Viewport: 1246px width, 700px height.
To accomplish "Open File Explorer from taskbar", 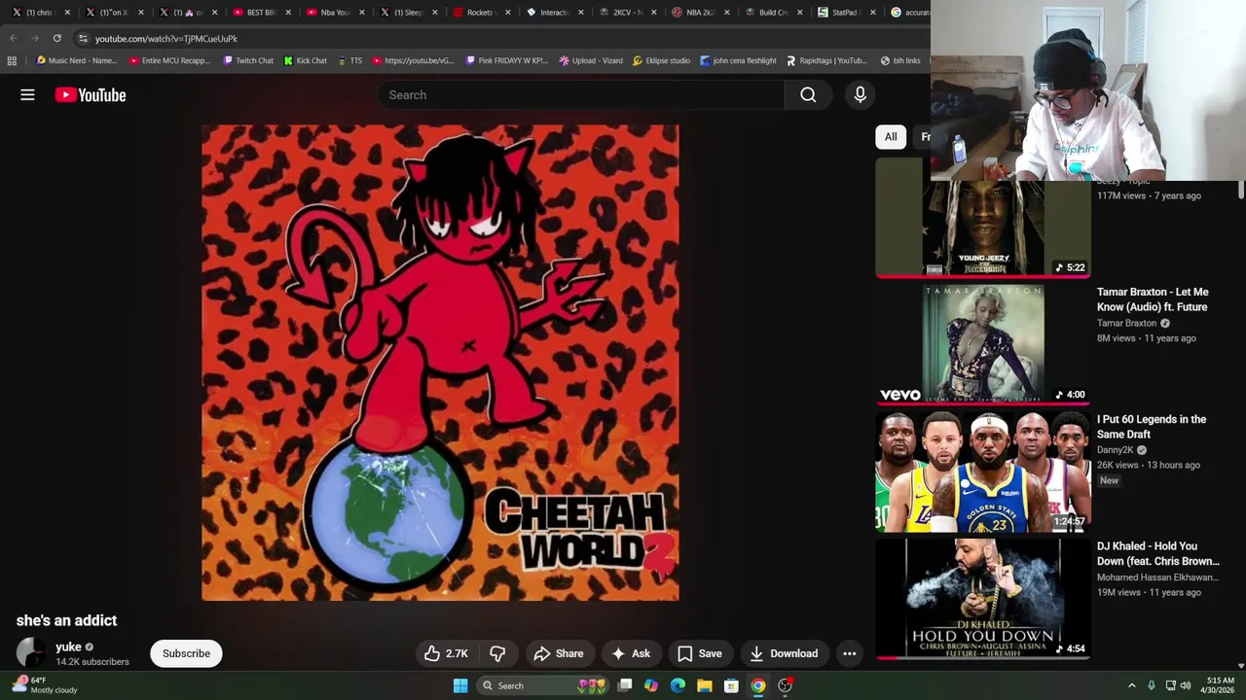I will pos(704,685).
